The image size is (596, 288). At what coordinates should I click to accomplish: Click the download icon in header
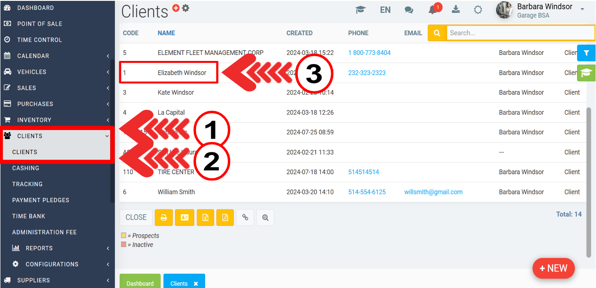point(456,10)
